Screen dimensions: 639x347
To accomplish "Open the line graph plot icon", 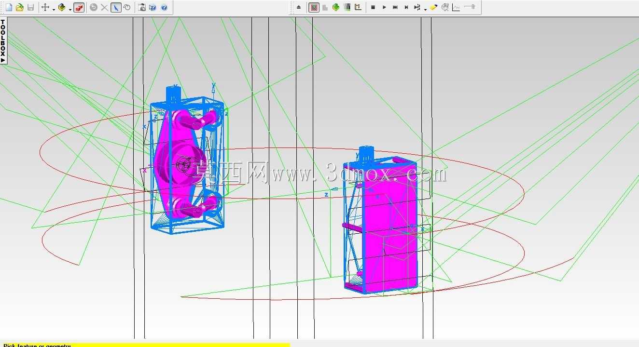I will [x=456, y=7].
